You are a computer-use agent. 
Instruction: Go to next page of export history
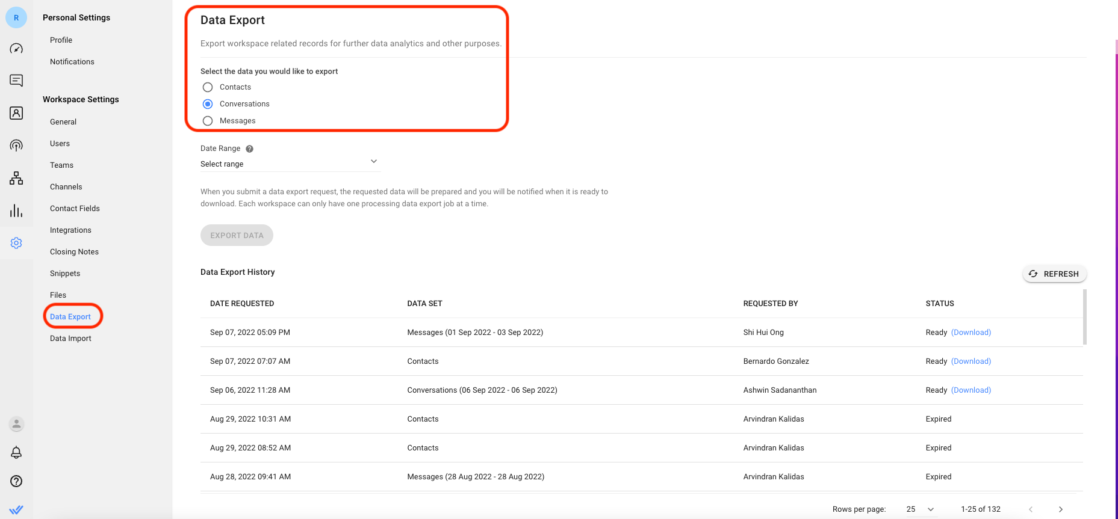pyautogui.click(x=1060, y=509)
